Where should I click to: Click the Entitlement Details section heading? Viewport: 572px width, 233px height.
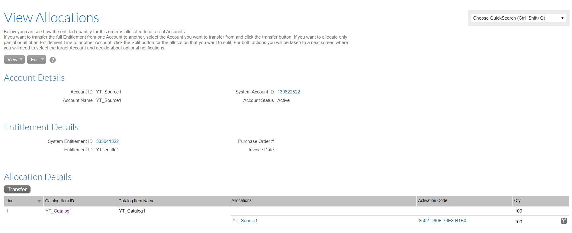(41, 127)
